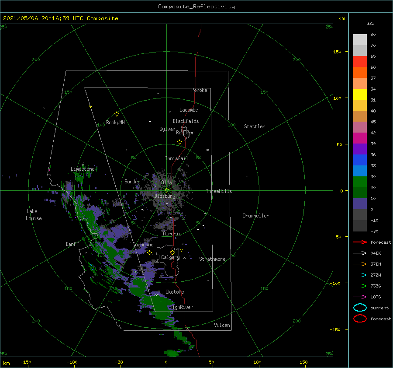The width and height of the screenshot is (393, 368).
Task: Click the green 7356 arrow legend icon
Action: (x=360, y=286)
